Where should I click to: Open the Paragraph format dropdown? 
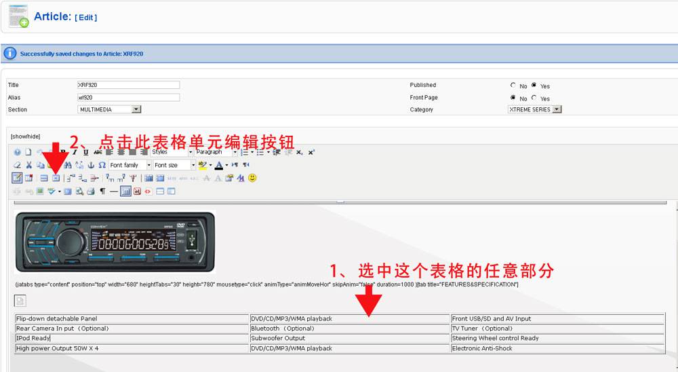pos(216,152)
